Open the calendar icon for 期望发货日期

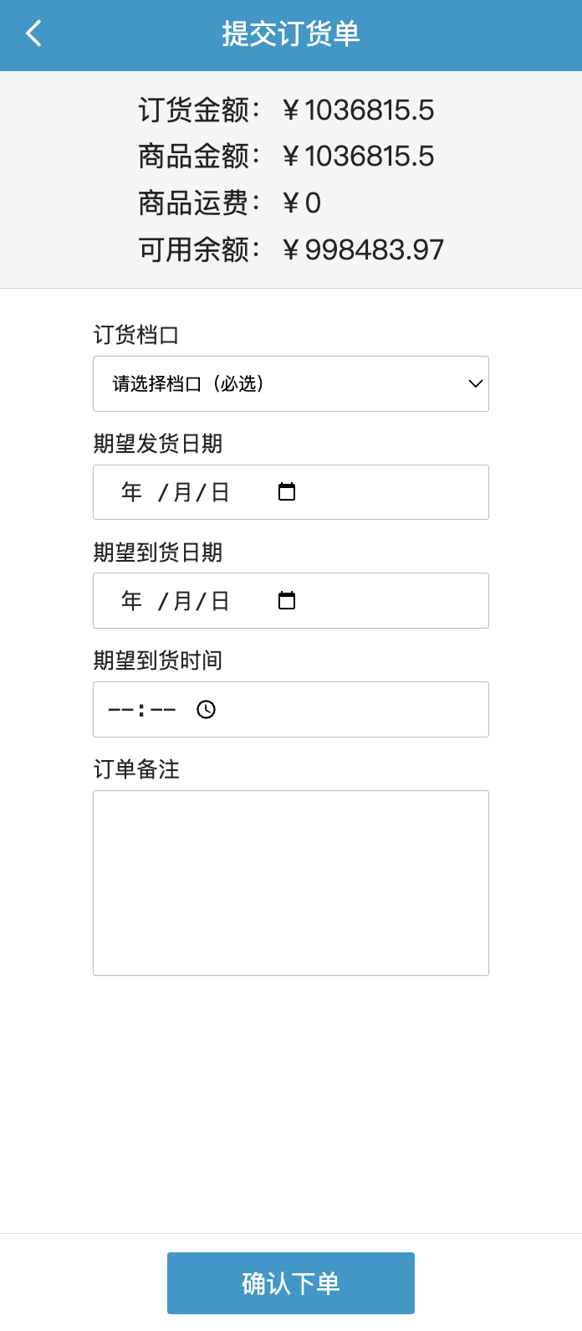pos(287,492)
